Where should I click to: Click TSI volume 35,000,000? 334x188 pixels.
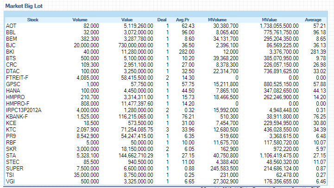(x=86, y=175)
